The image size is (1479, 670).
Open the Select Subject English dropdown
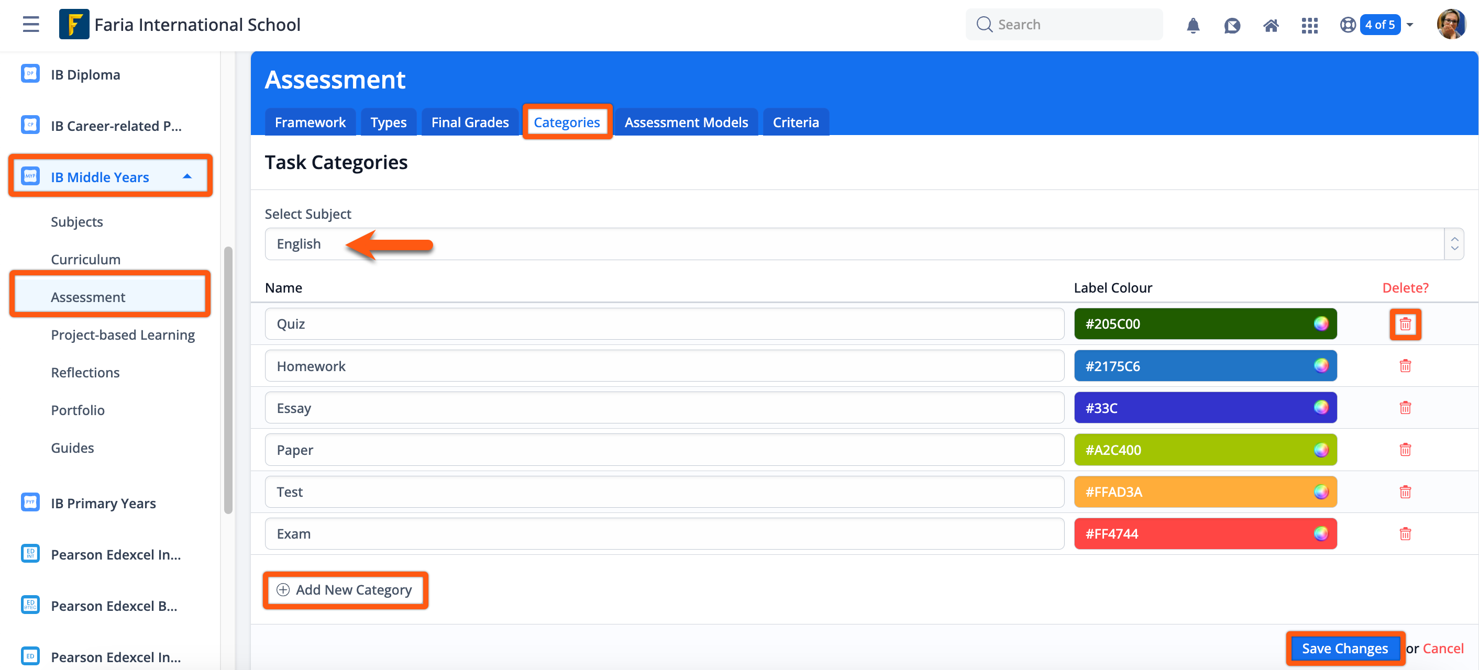coord(864,244)
